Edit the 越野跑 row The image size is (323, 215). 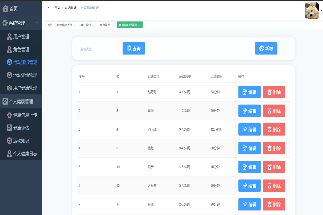pos(249,92)
